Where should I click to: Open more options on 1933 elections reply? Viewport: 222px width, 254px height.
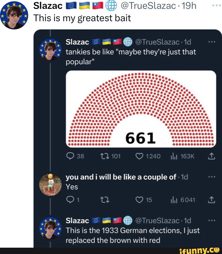point(212,220)
